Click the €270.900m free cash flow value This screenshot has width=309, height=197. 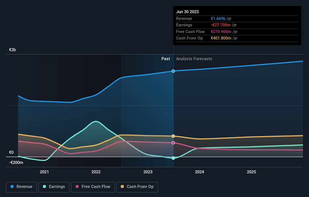[221, 32]
